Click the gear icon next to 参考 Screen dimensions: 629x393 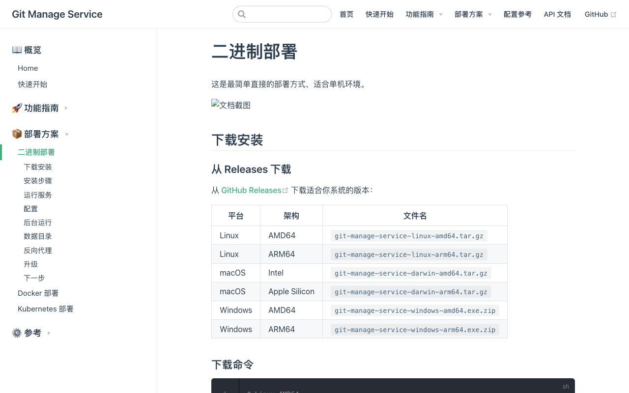tap(16, 333)
